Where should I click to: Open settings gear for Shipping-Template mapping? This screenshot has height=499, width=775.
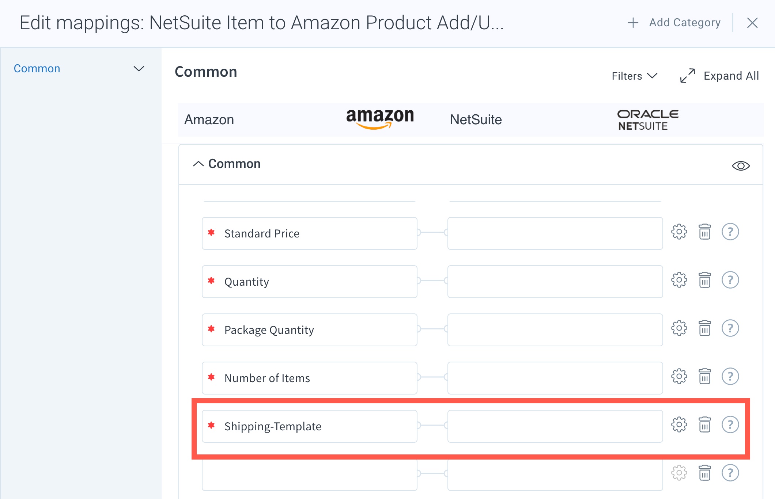tap(679, 425)
